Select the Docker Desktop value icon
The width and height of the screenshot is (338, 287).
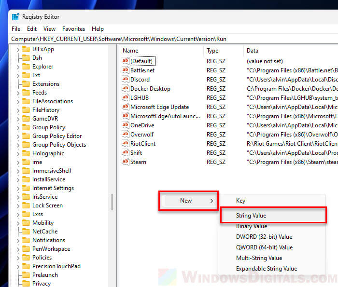point(125,88)
